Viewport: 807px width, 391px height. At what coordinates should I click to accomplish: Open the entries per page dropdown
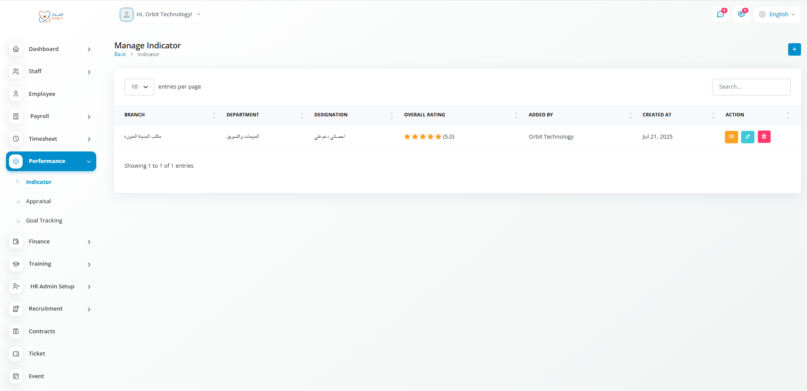point(139,87)
